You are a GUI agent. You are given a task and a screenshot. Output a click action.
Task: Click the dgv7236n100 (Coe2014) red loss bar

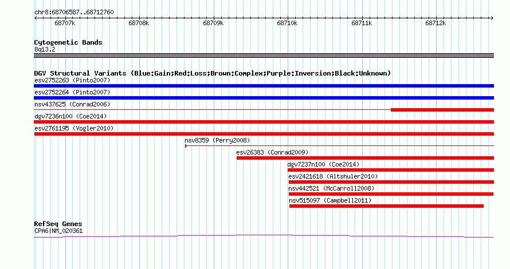264,122
